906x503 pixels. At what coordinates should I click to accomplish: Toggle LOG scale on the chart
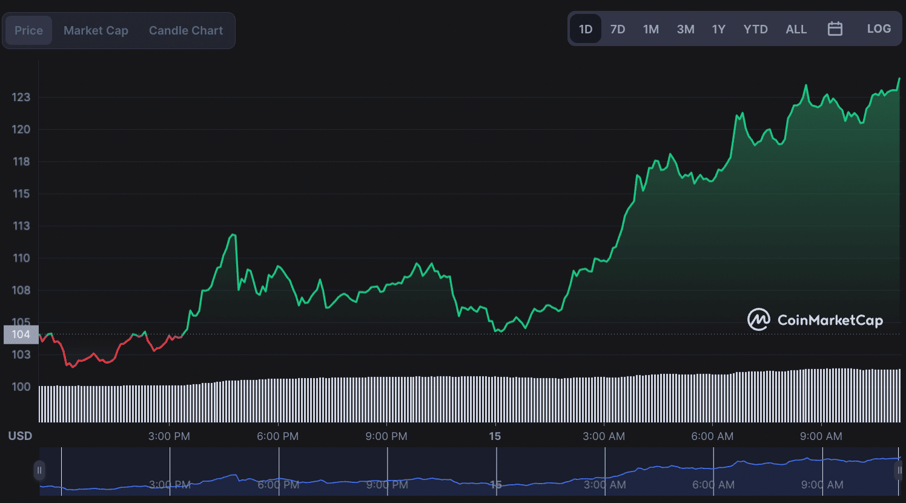[x=879, y=28]
